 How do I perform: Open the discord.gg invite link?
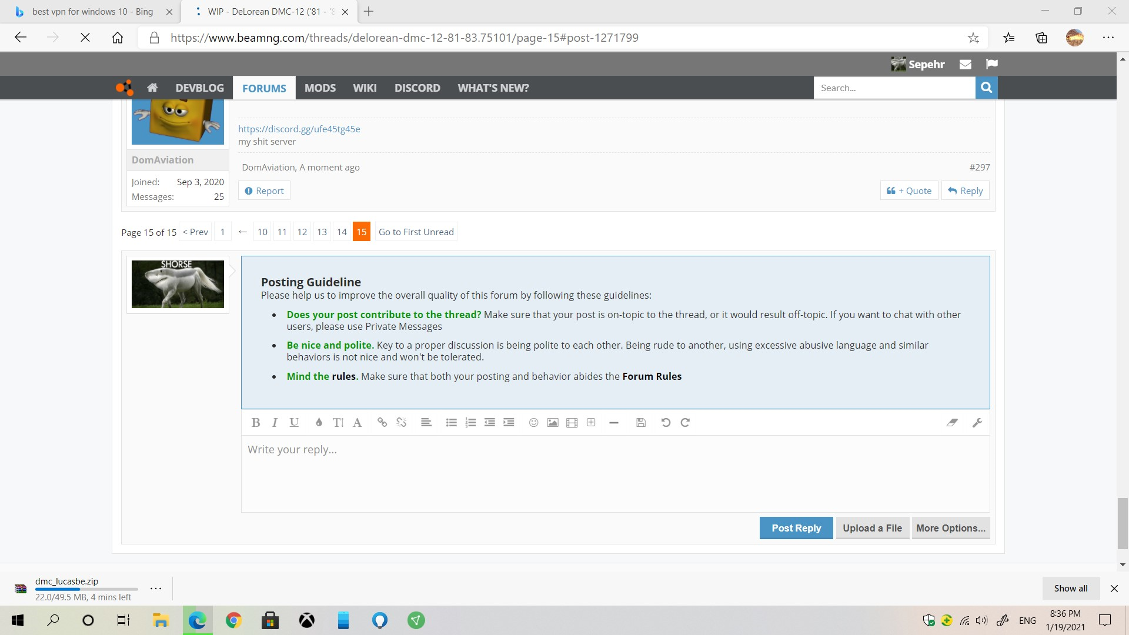point(299,129)
